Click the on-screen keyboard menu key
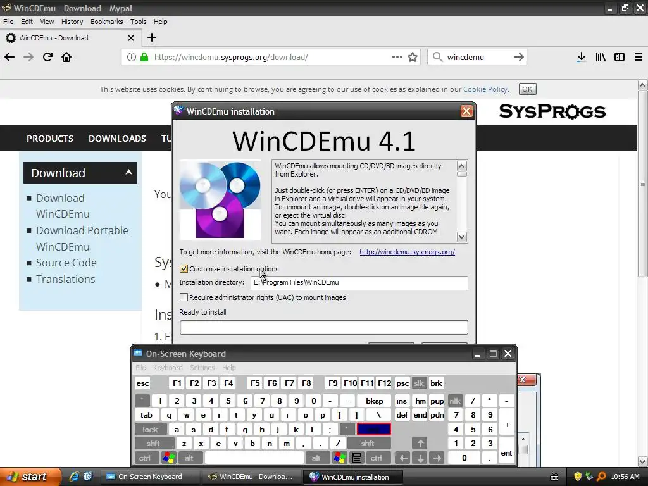The height and width of the screenshot is (486, 648). 357,458
